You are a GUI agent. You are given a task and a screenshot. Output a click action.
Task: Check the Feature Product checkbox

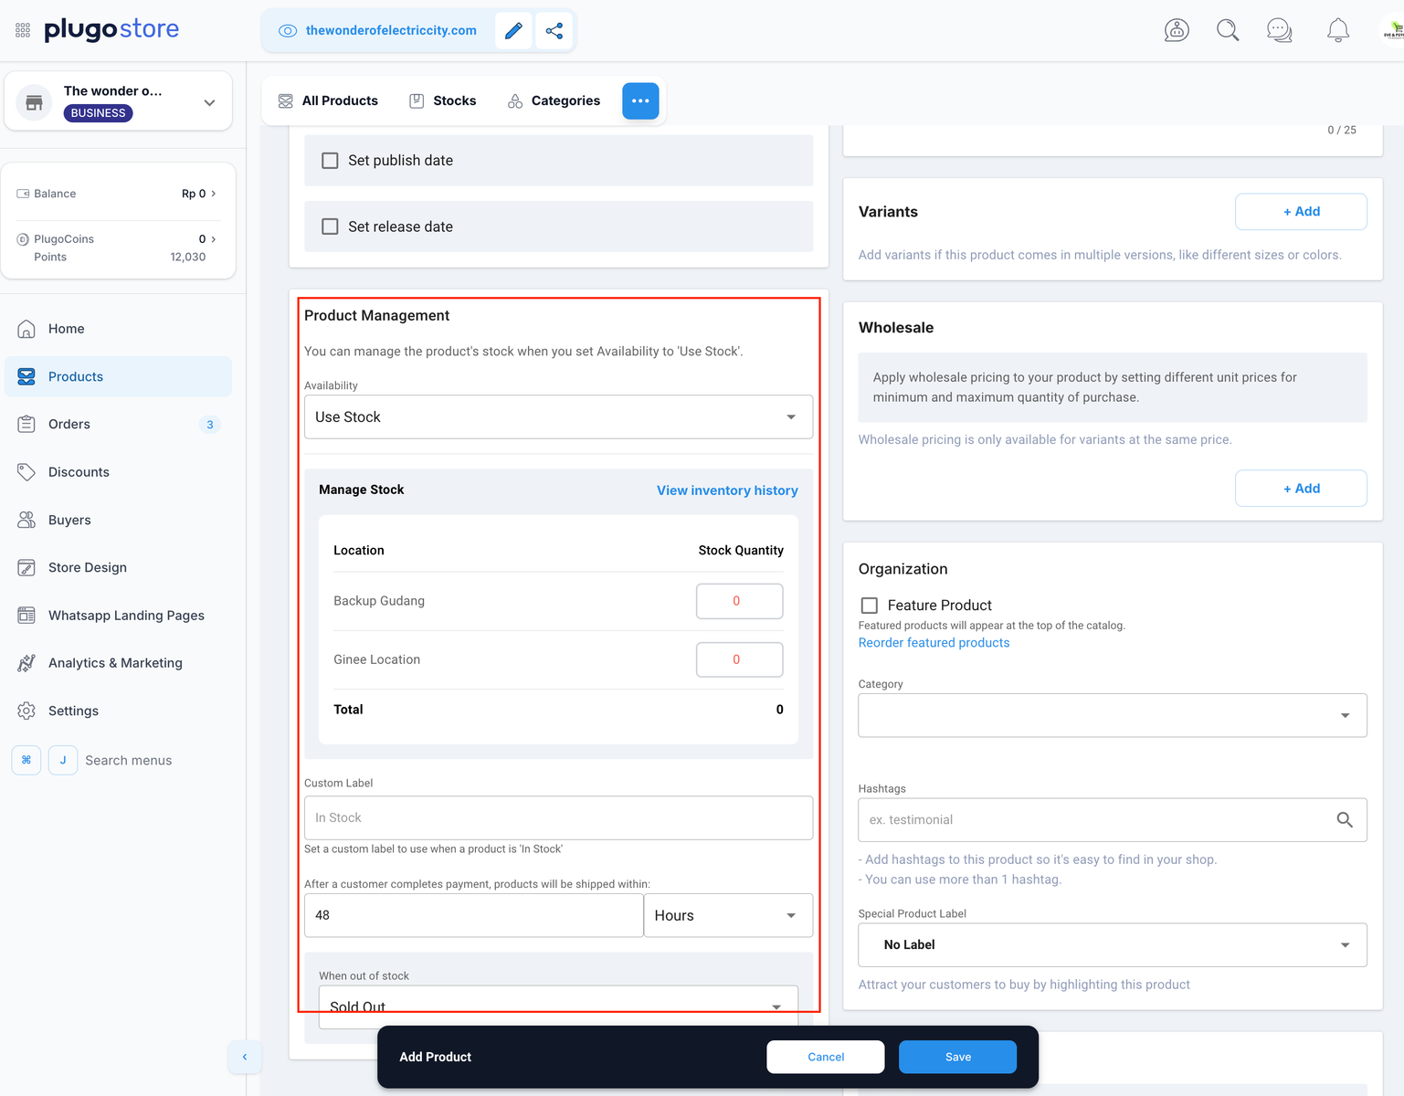tap(870, 606)
